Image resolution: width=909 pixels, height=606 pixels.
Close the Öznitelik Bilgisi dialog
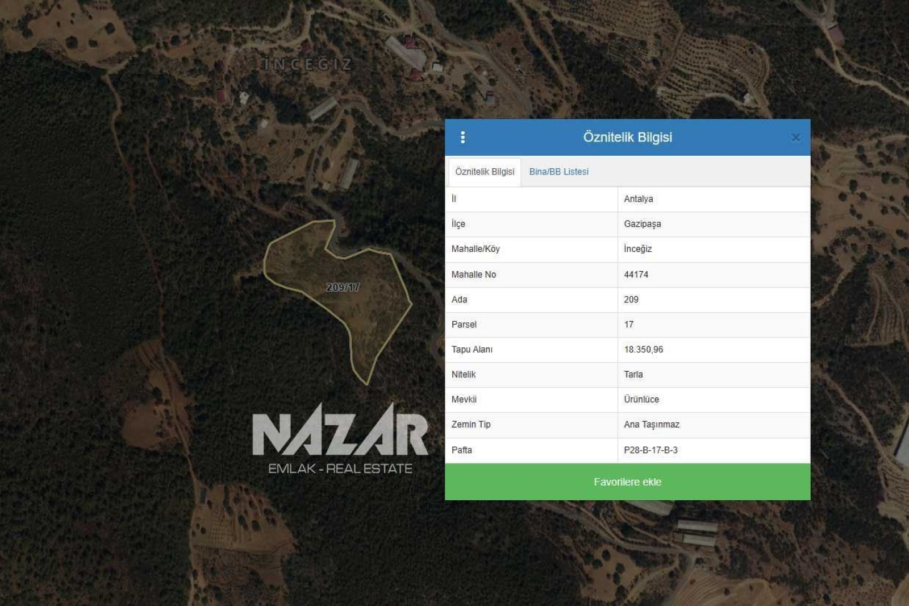(x=795, y=138)
